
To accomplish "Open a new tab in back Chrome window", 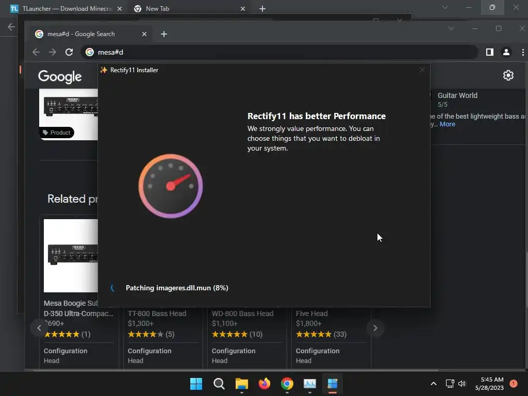I will pyautogui.click(x=262, y=9).
